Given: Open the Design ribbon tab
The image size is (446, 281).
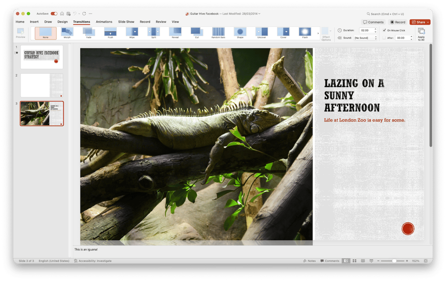Looking at the screenshot, I should 62,22.
